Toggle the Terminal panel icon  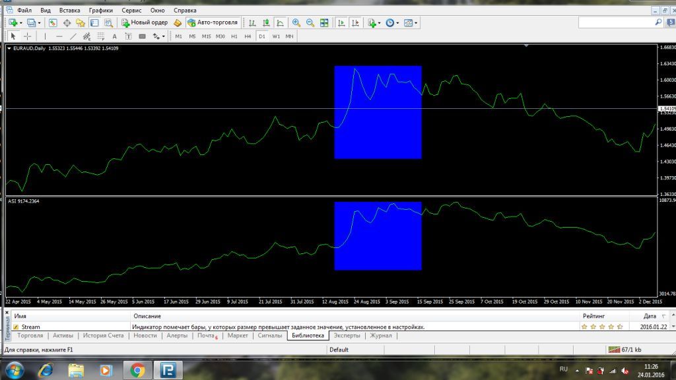tap(94, 23)
